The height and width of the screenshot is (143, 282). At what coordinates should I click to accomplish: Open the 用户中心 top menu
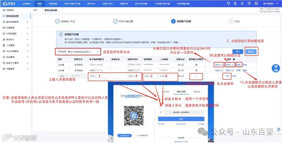pos(91,4)
